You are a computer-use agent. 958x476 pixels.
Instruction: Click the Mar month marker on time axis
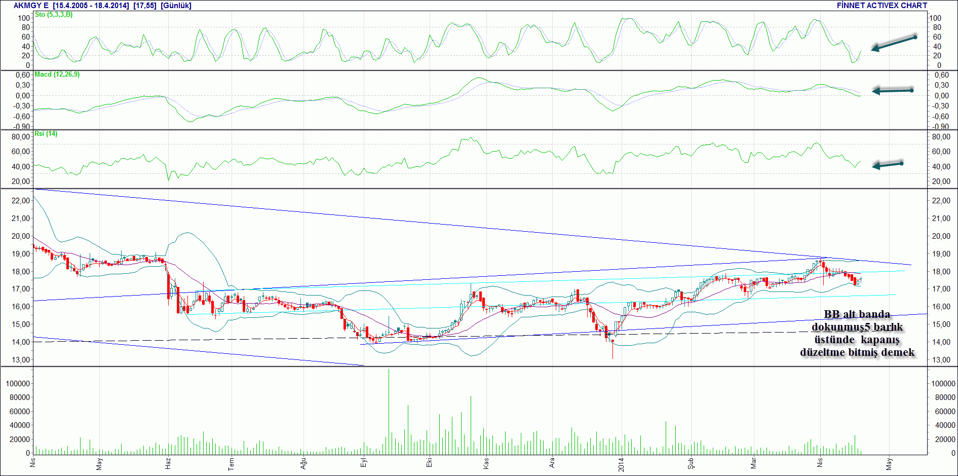753,463
